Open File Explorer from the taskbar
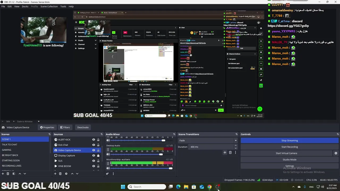 (x=186, y=187)
